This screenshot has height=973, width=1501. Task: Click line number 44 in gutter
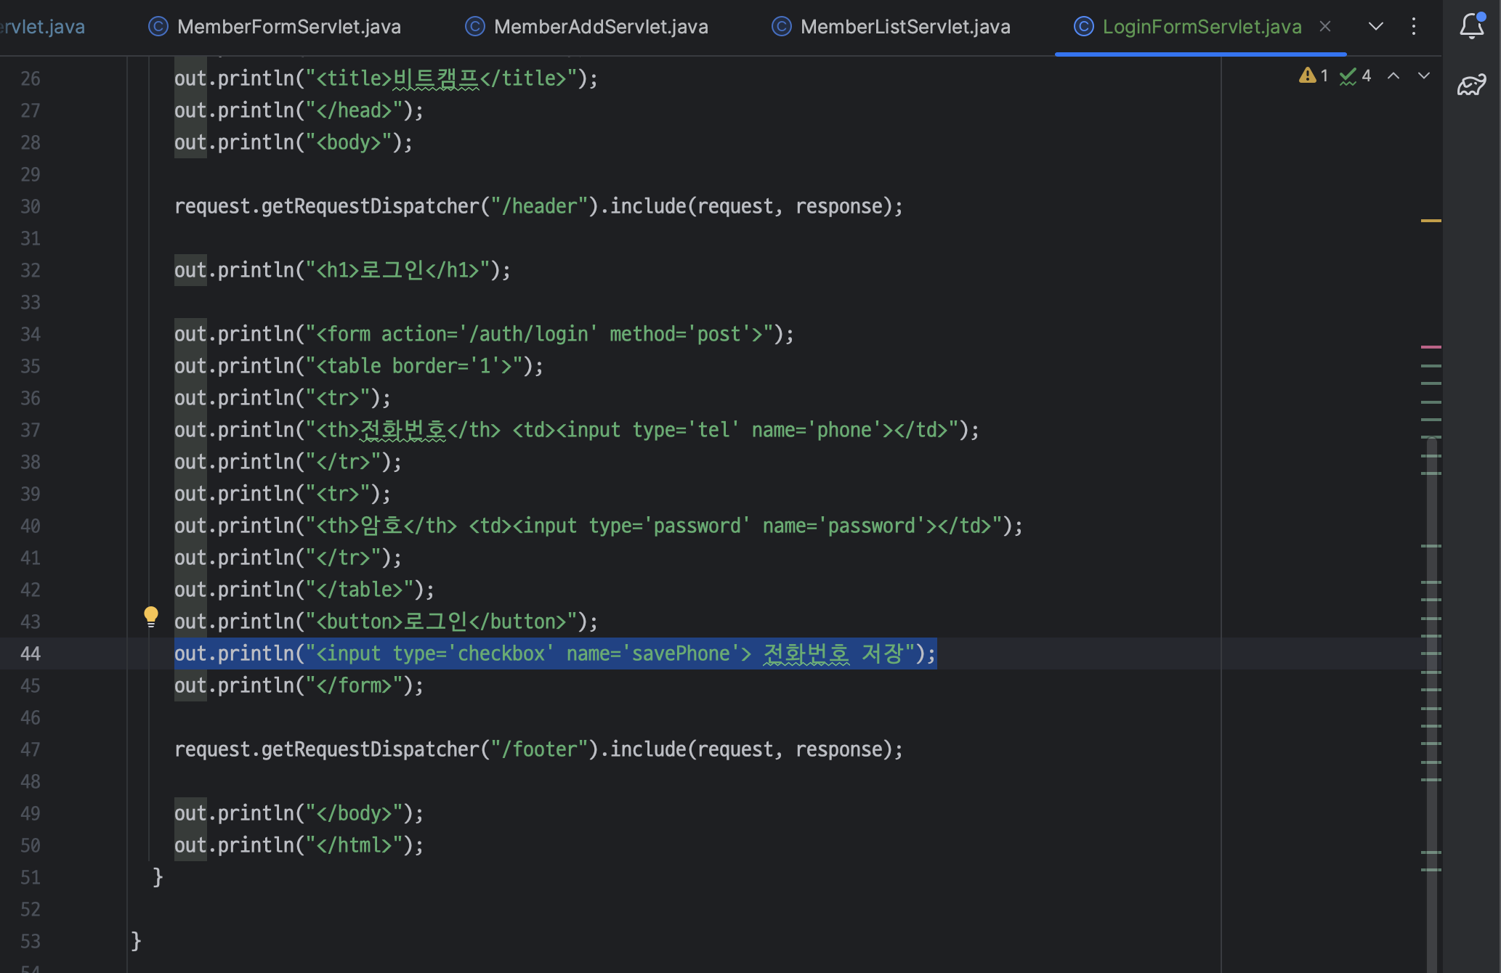point(31,654)
